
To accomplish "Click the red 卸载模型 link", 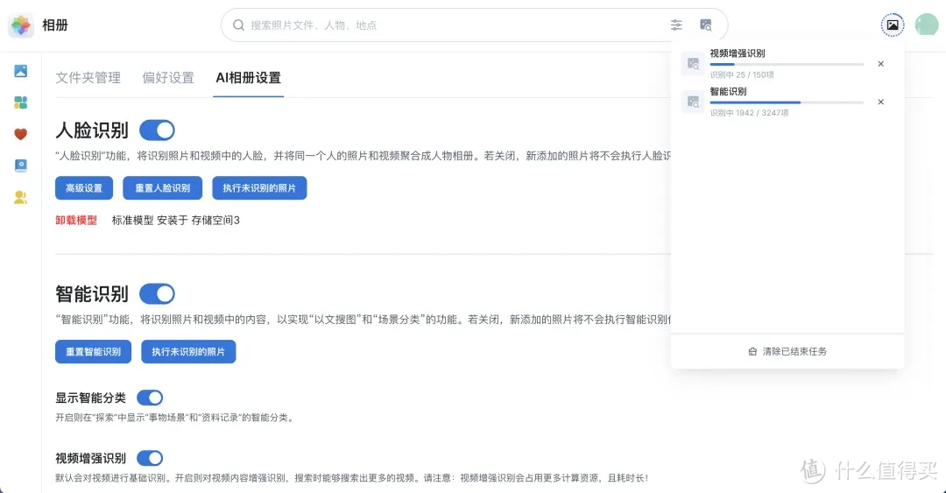I will pos(76,221).
